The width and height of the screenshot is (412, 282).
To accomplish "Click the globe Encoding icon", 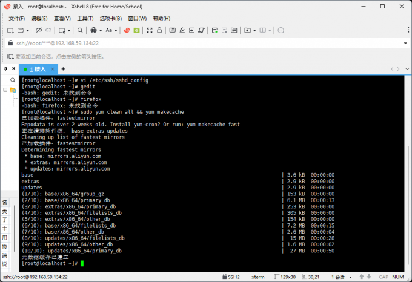I will 93,30.
